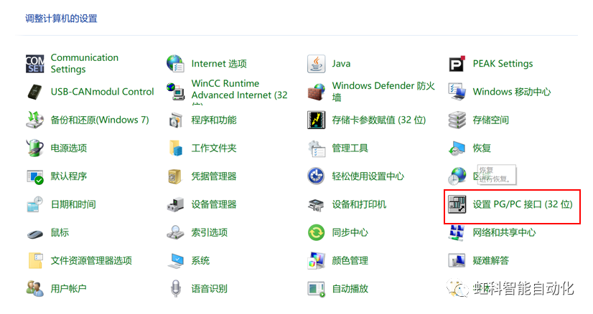Click the 网络和共享中心 network icon
Screen dimensions: 593x314
(457, 232)
